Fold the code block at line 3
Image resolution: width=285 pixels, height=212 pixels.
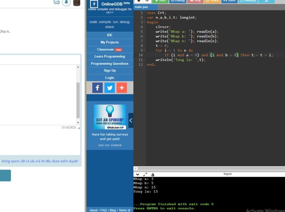[144, 22]
